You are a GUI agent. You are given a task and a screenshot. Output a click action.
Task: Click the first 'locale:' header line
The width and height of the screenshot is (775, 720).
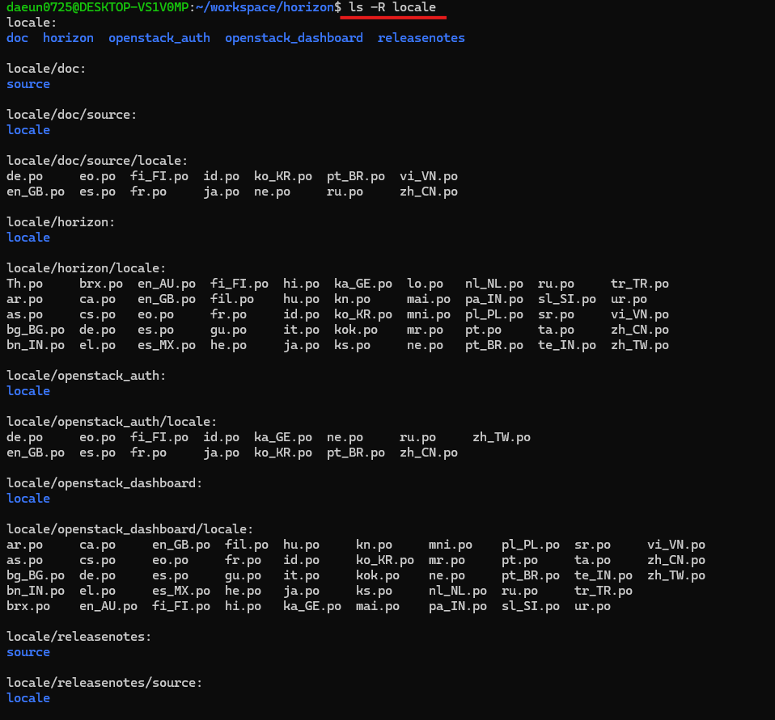(x=32, y=23)
